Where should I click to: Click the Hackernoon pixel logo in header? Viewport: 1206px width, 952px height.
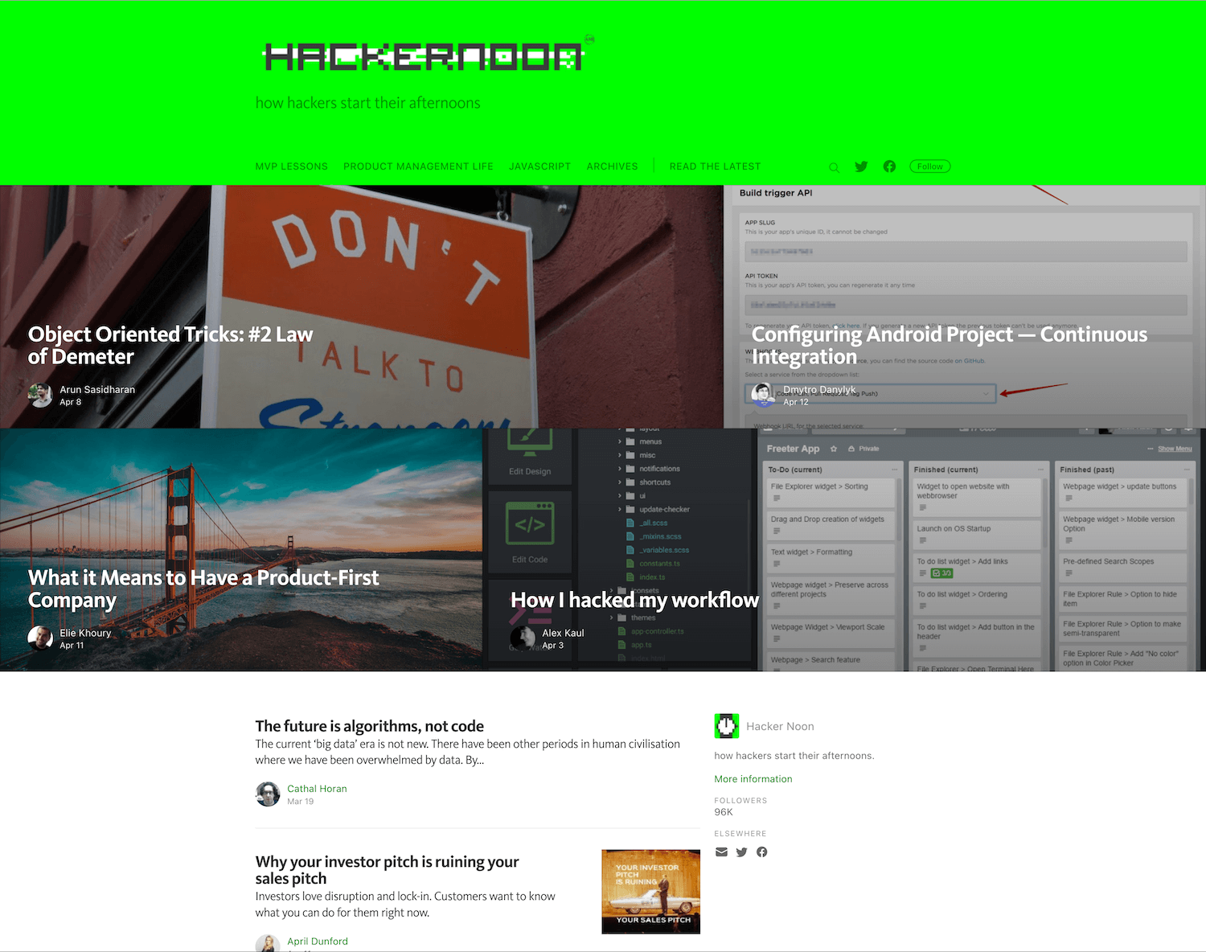coord(423,57)
